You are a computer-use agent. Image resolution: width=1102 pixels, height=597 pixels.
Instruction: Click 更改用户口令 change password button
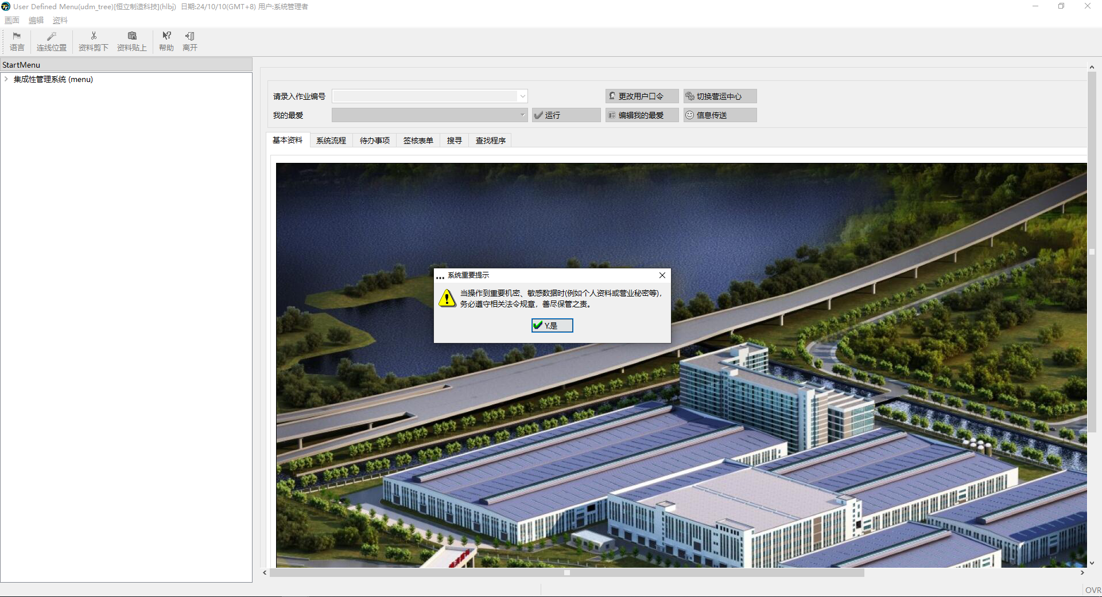pyautogui.click(x=642, y=96)
